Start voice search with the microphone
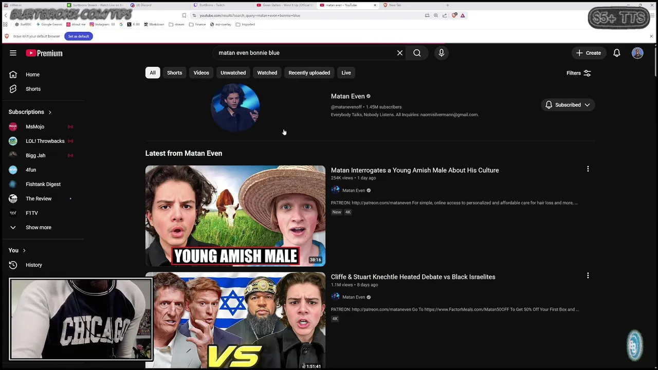Viewport: 658px width, 370px height. point(441,53)
